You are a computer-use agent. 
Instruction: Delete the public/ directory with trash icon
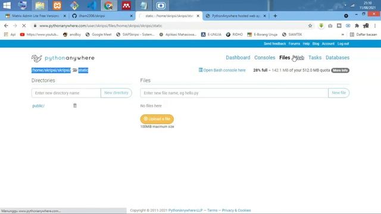[75, 106]
